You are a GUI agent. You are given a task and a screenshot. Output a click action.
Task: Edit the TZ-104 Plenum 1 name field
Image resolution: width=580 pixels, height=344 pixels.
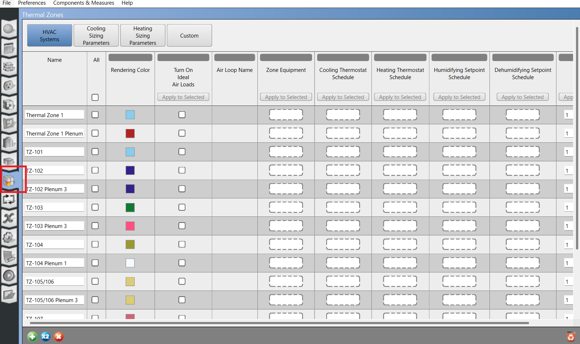[x=54, y=263]
